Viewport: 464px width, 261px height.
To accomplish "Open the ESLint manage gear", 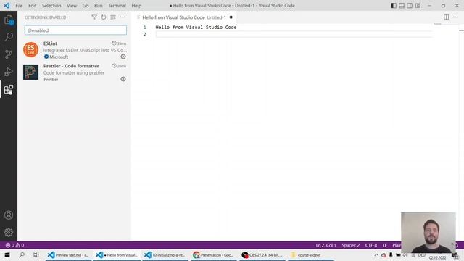I will coord(123,57).
